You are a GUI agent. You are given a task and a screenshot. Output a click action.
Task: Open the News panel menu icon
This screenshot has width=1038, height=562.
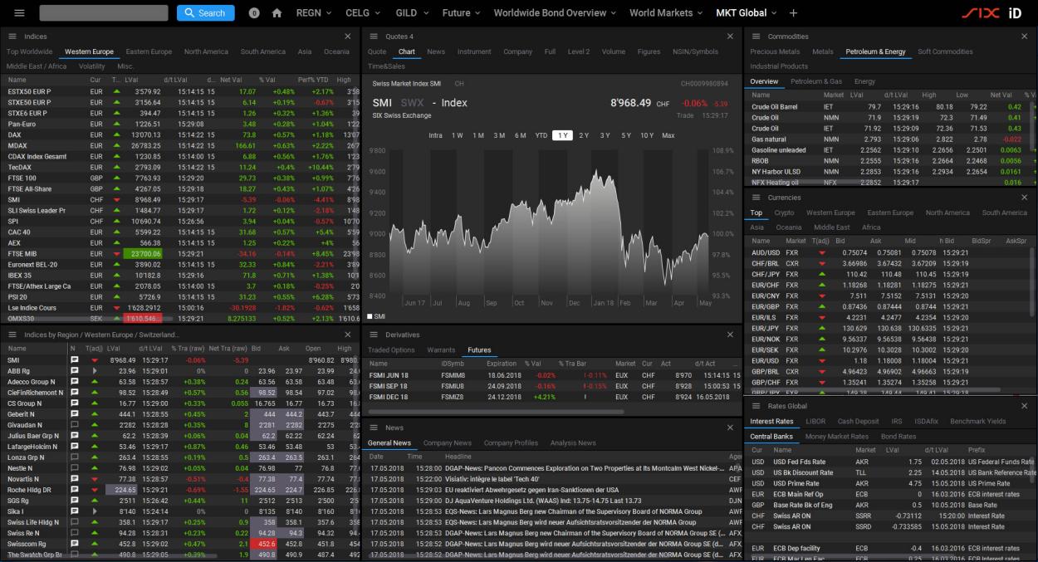375,428
